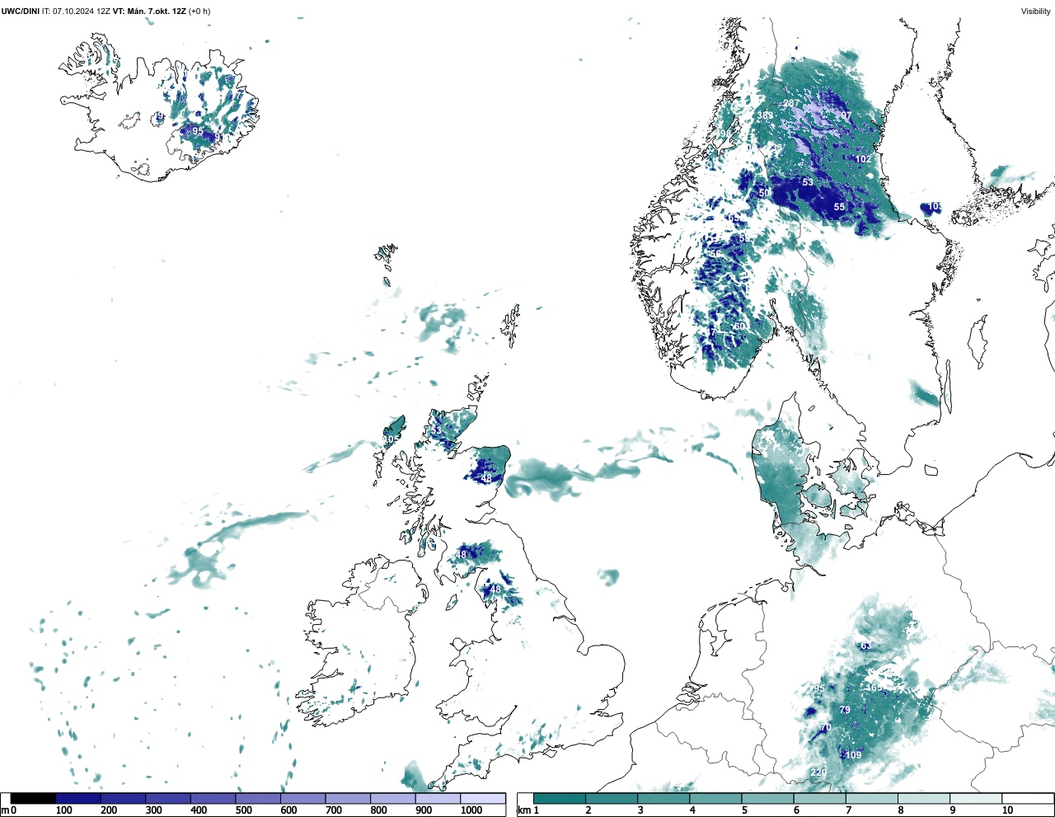Click the 500 tick label on metre scale
The height and width of the screenshot is (817, 1055).
pyautogui.click(x=243, y=810)
